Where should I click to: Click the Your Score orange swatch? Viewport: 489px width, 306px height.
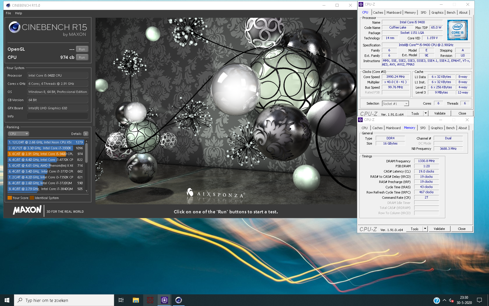coord(10,198)
